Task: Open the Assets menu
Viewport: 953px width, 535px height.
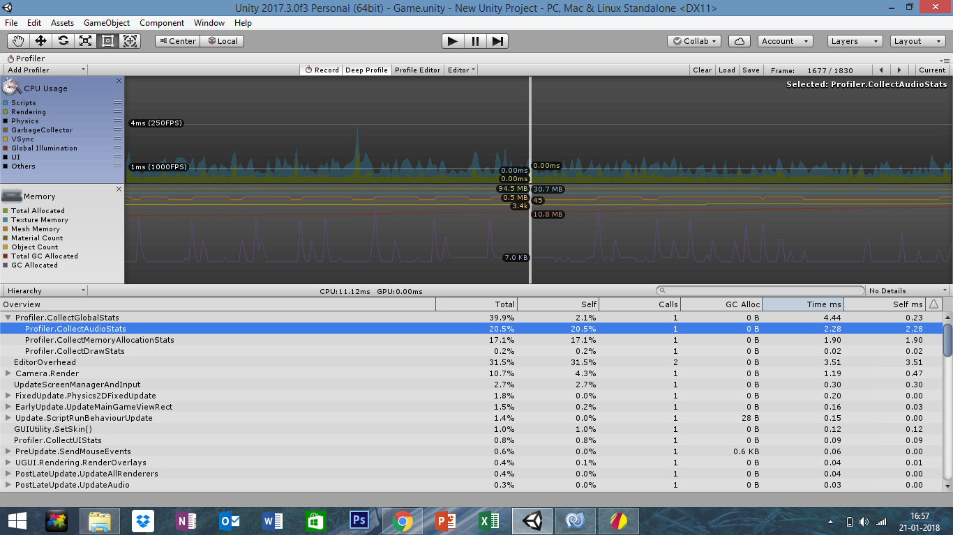Action: coord(62,23)
